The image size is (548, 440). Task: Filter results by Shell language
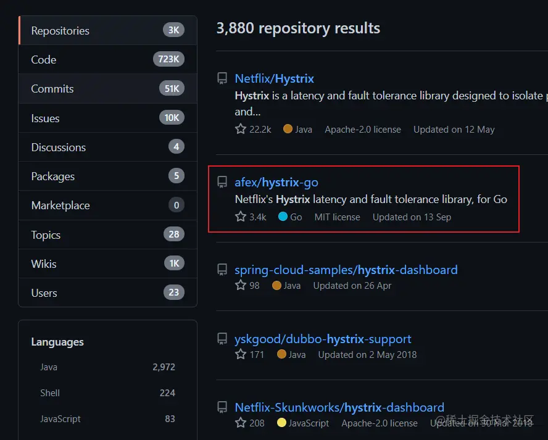107,393
